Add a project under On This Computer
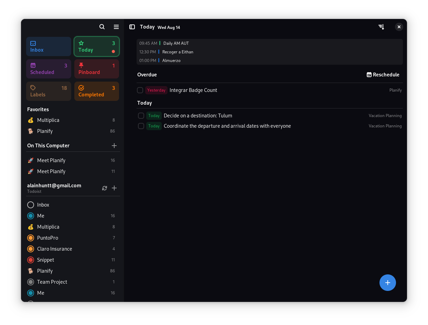428x325 pixels. pyautogui.click(x=114, y=145)
